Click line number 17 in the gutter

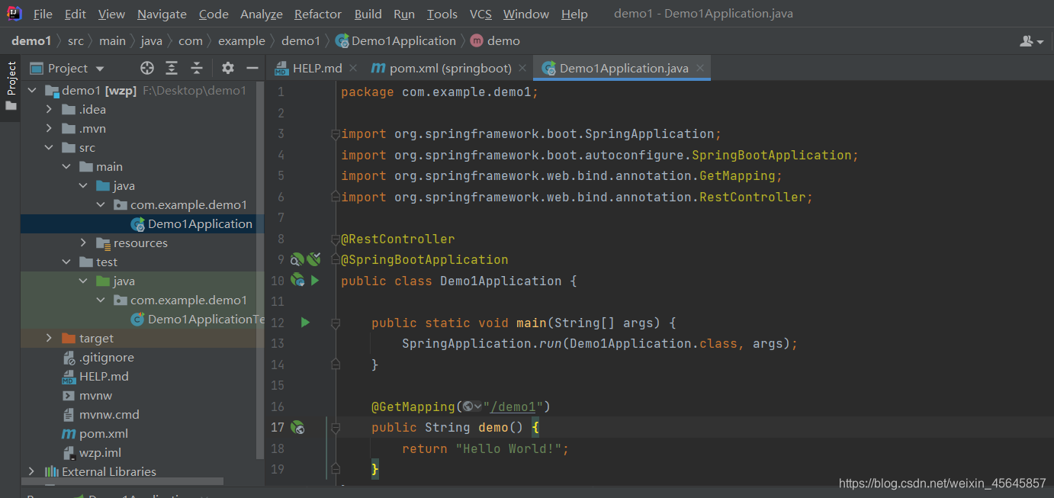point(278,427)
